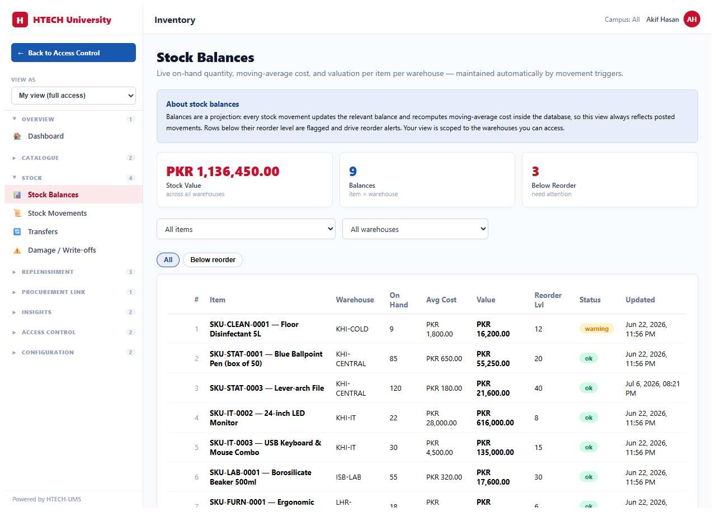The width and height of the screenshot is (716, 512).
Task: Click the KHI-COLD warehouse cell
Action: pyautogui.click(x=352, y=329)
